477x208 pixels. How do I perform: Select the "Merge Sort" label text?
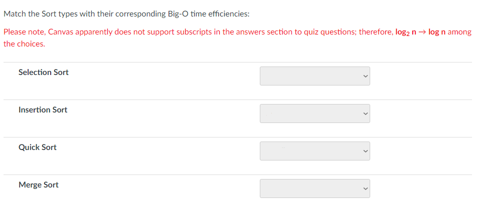click(x=38, y=185)
